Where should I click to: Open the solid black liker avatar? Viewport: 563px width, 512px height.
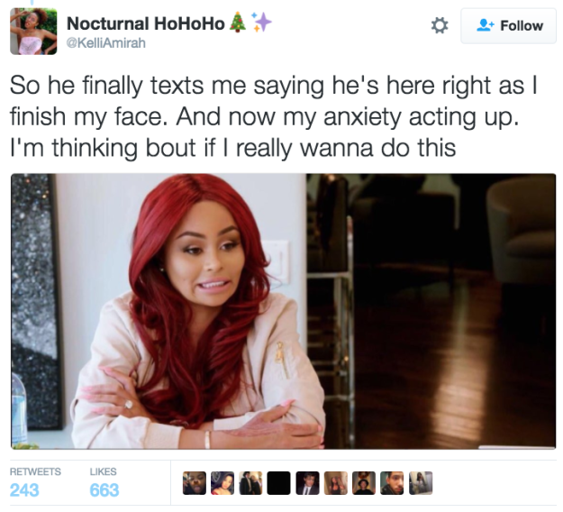[x=278, y=483]
